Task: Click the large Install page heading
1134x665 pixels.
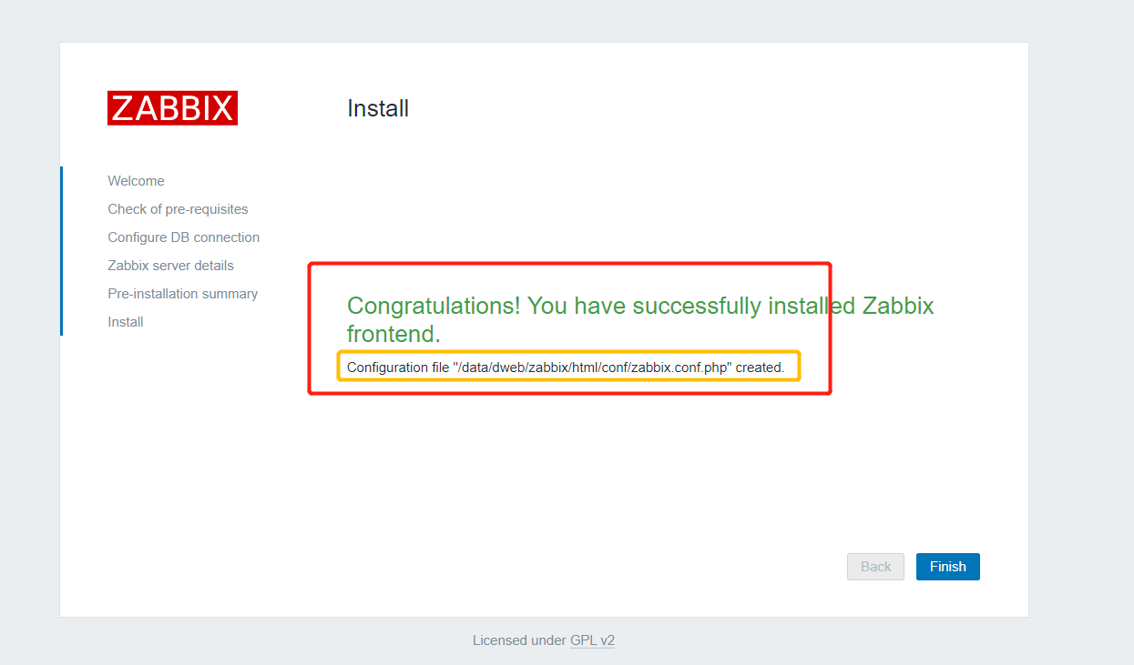Action: (378, 109)
